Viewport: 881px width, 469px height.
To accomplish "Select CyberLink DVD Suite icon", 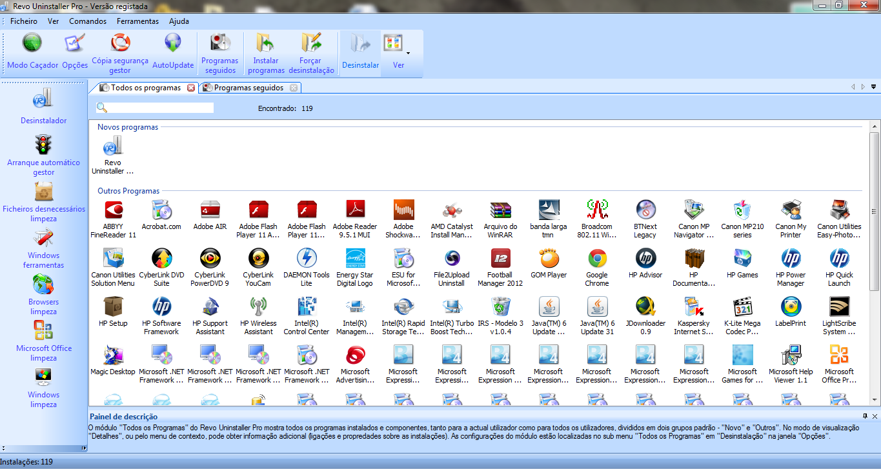I will (x=161, y=268).
